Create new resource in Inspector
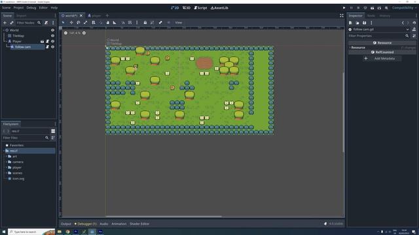Screen dimensions: 419x235 tap(350, 23)
